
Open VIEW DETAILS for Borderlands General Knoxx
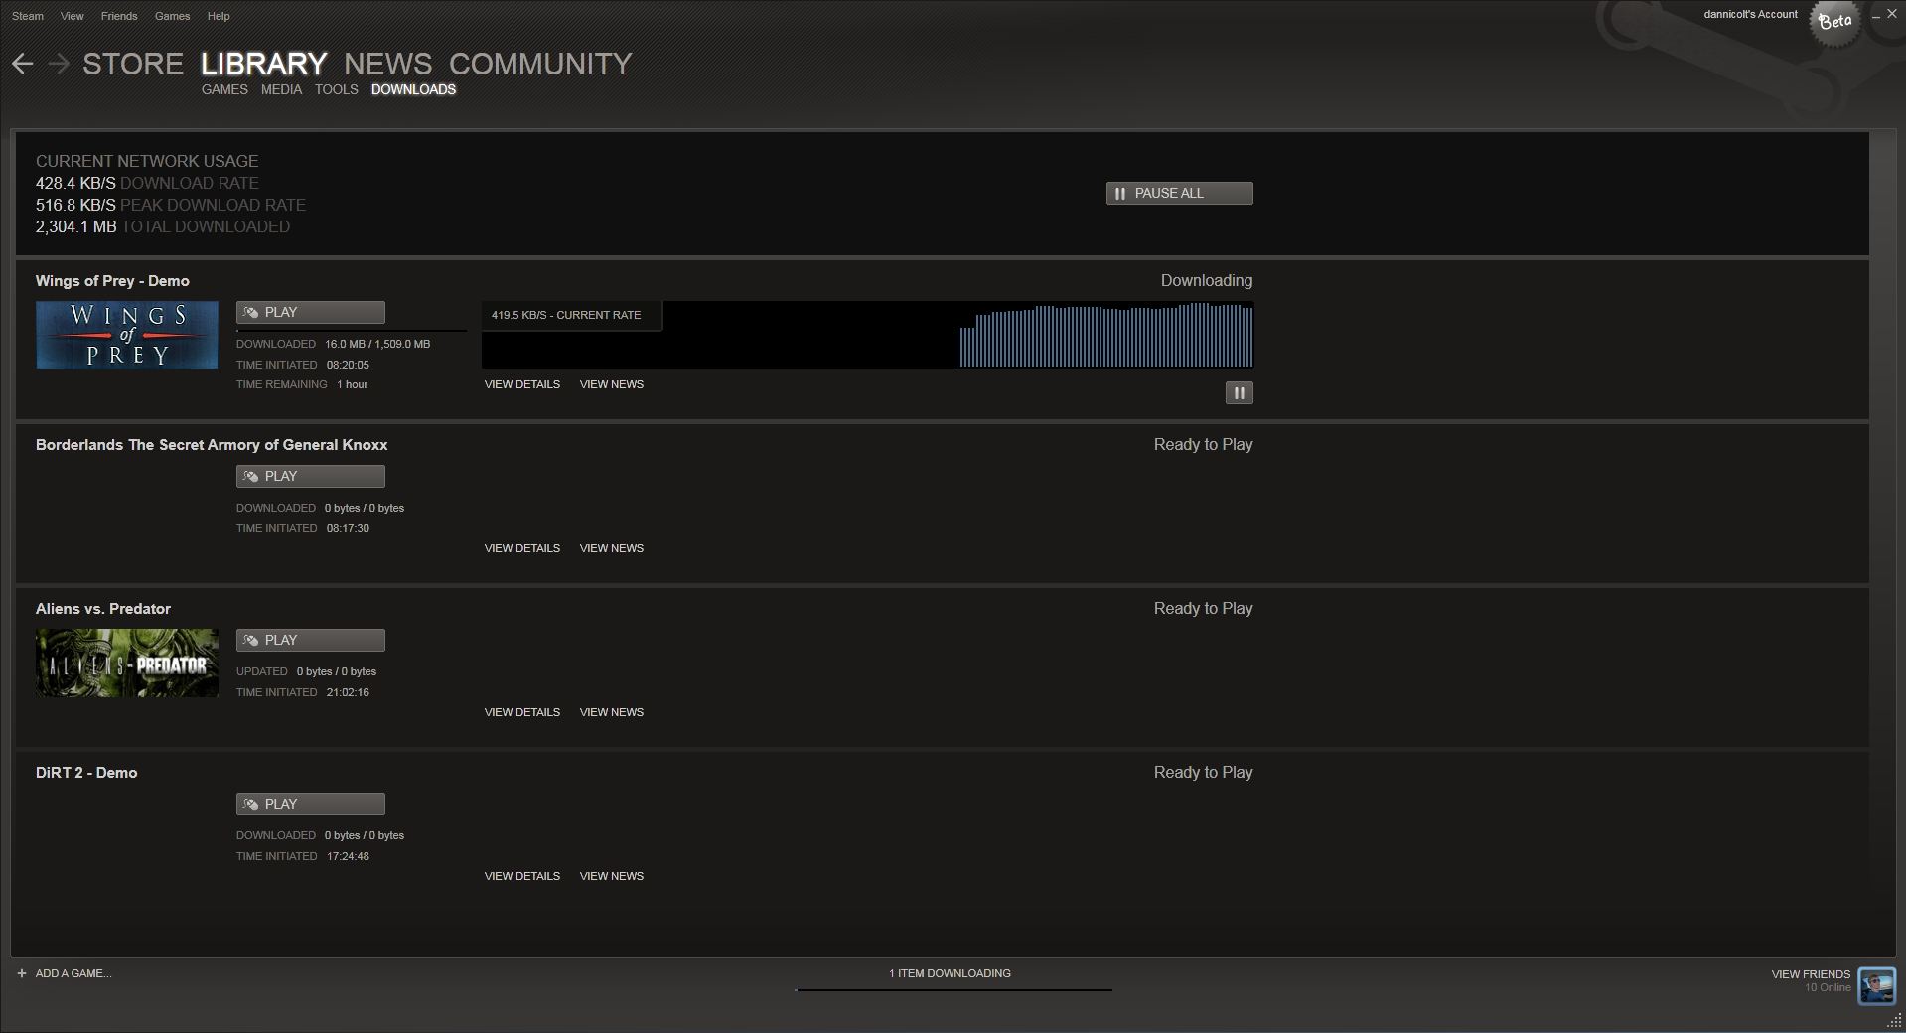pos(521,547)
